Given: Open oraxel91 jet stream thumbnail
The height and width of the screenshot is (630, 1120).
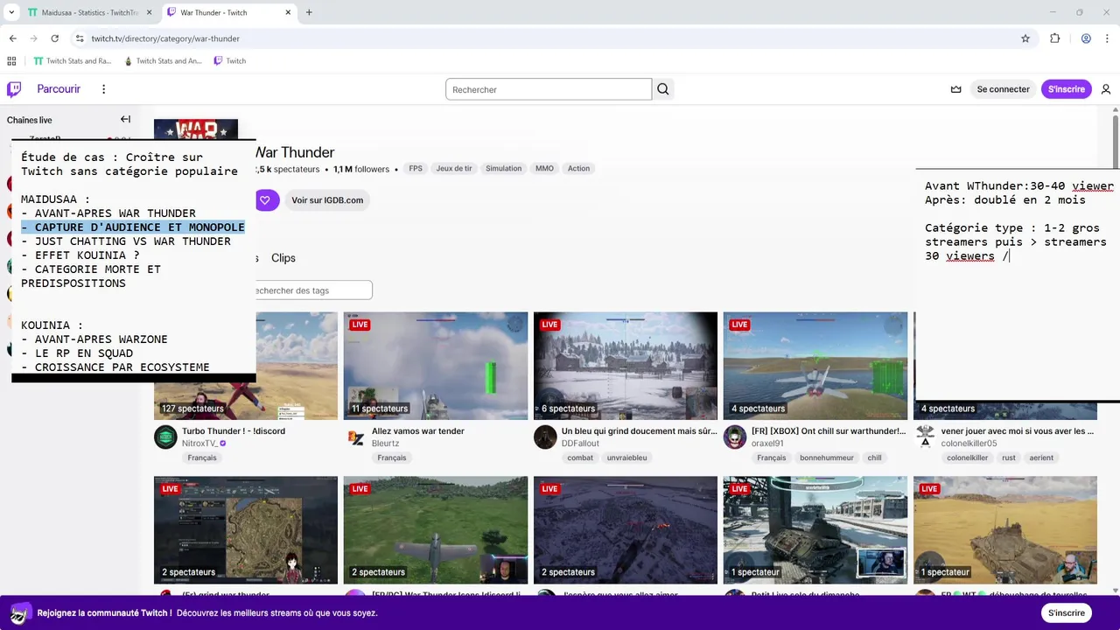Looking at the screenshot, I should click(x=815, y=366).
